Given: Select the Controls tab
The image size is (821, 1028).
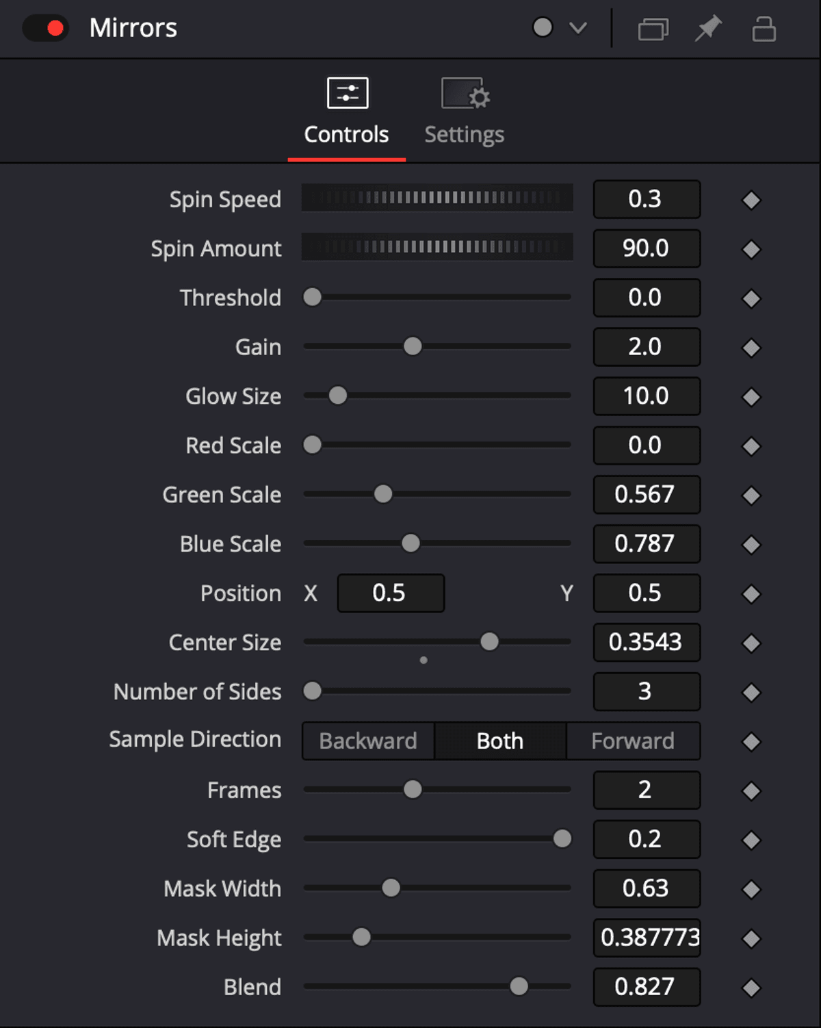Looking at the screenshot, I should click(x=346, y=112).
